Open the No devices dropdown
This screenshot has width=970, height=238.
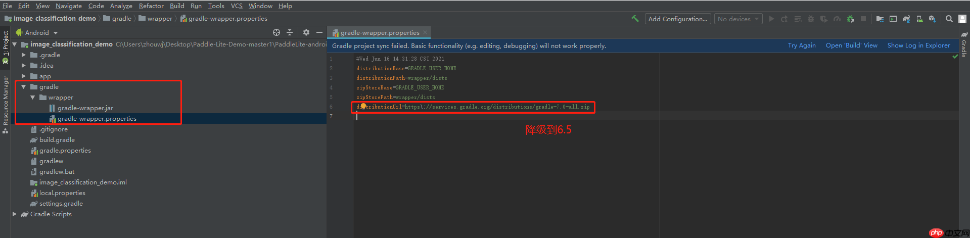pos(738,19)
